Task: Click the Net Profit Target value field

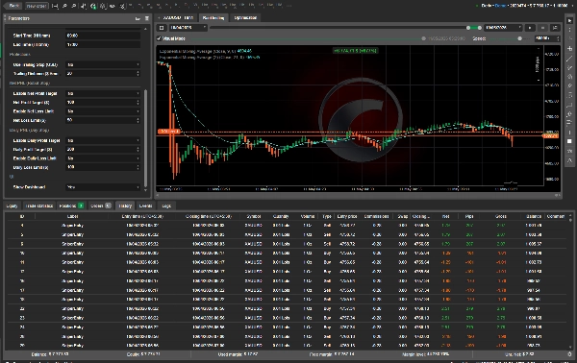Action: click(x=103, y=103)
